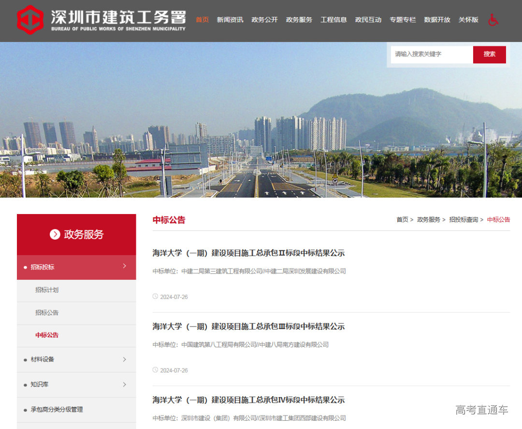Switch to the 新闻资讯 menu item
The width and height of the screenshot is (522, 429).
coord(230,20)
